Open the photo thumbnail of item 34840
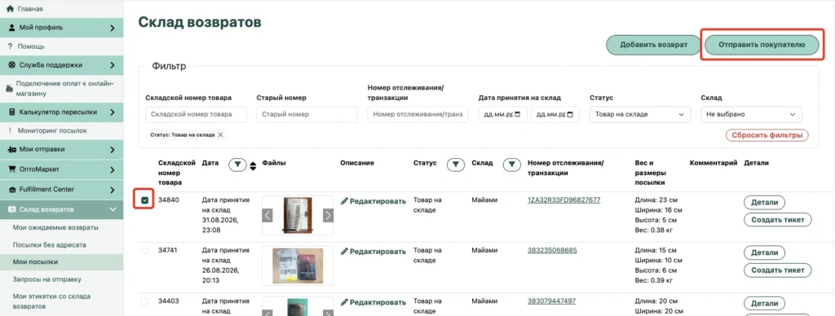This screenshot has height=316, width=835. (x=298, y=216)
